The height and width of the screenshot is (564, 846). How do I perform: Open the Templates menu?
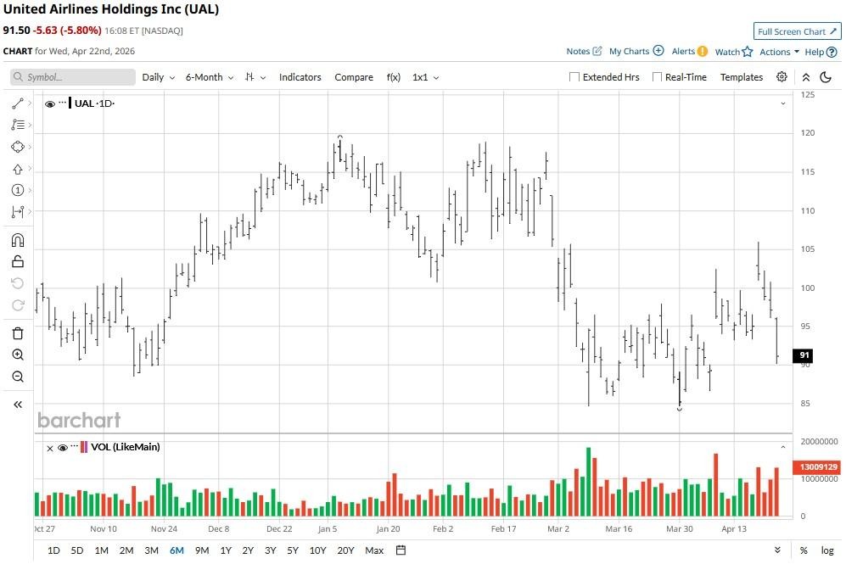point(742,77)
